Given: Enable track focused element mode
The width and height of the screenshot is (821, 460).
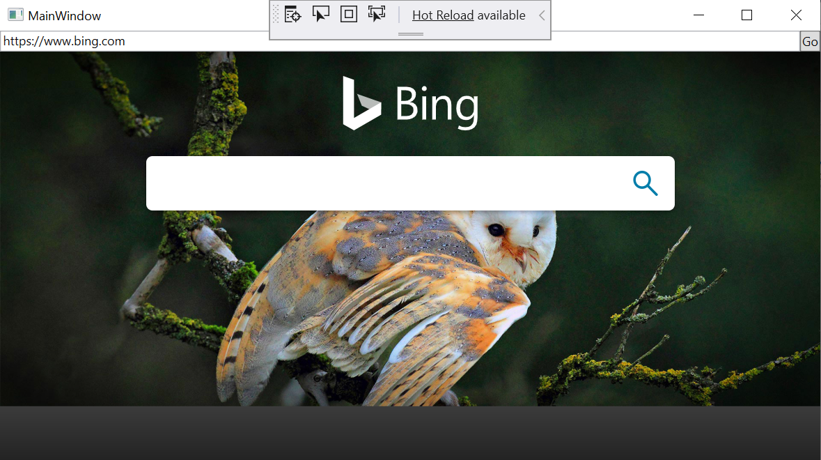Looking at the screenshot, I should coord(377,13).
